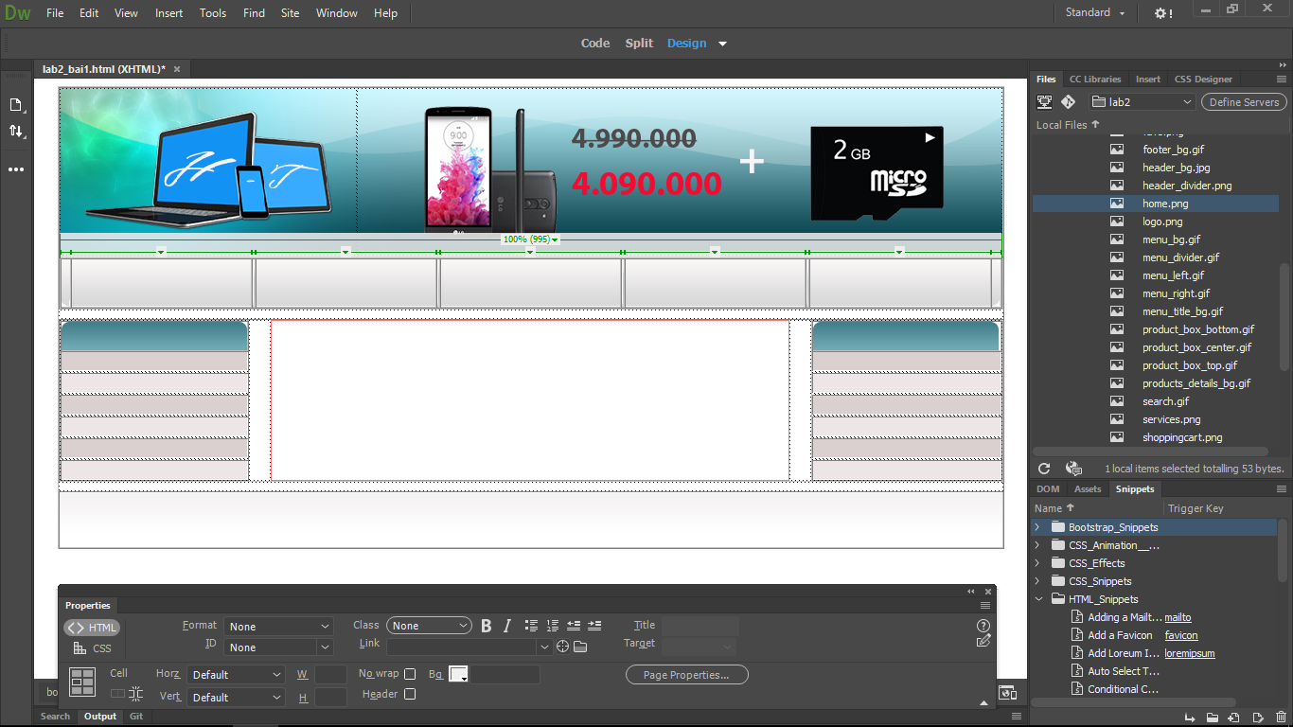
Task: Click the Page Properties button
Action: 686,675
